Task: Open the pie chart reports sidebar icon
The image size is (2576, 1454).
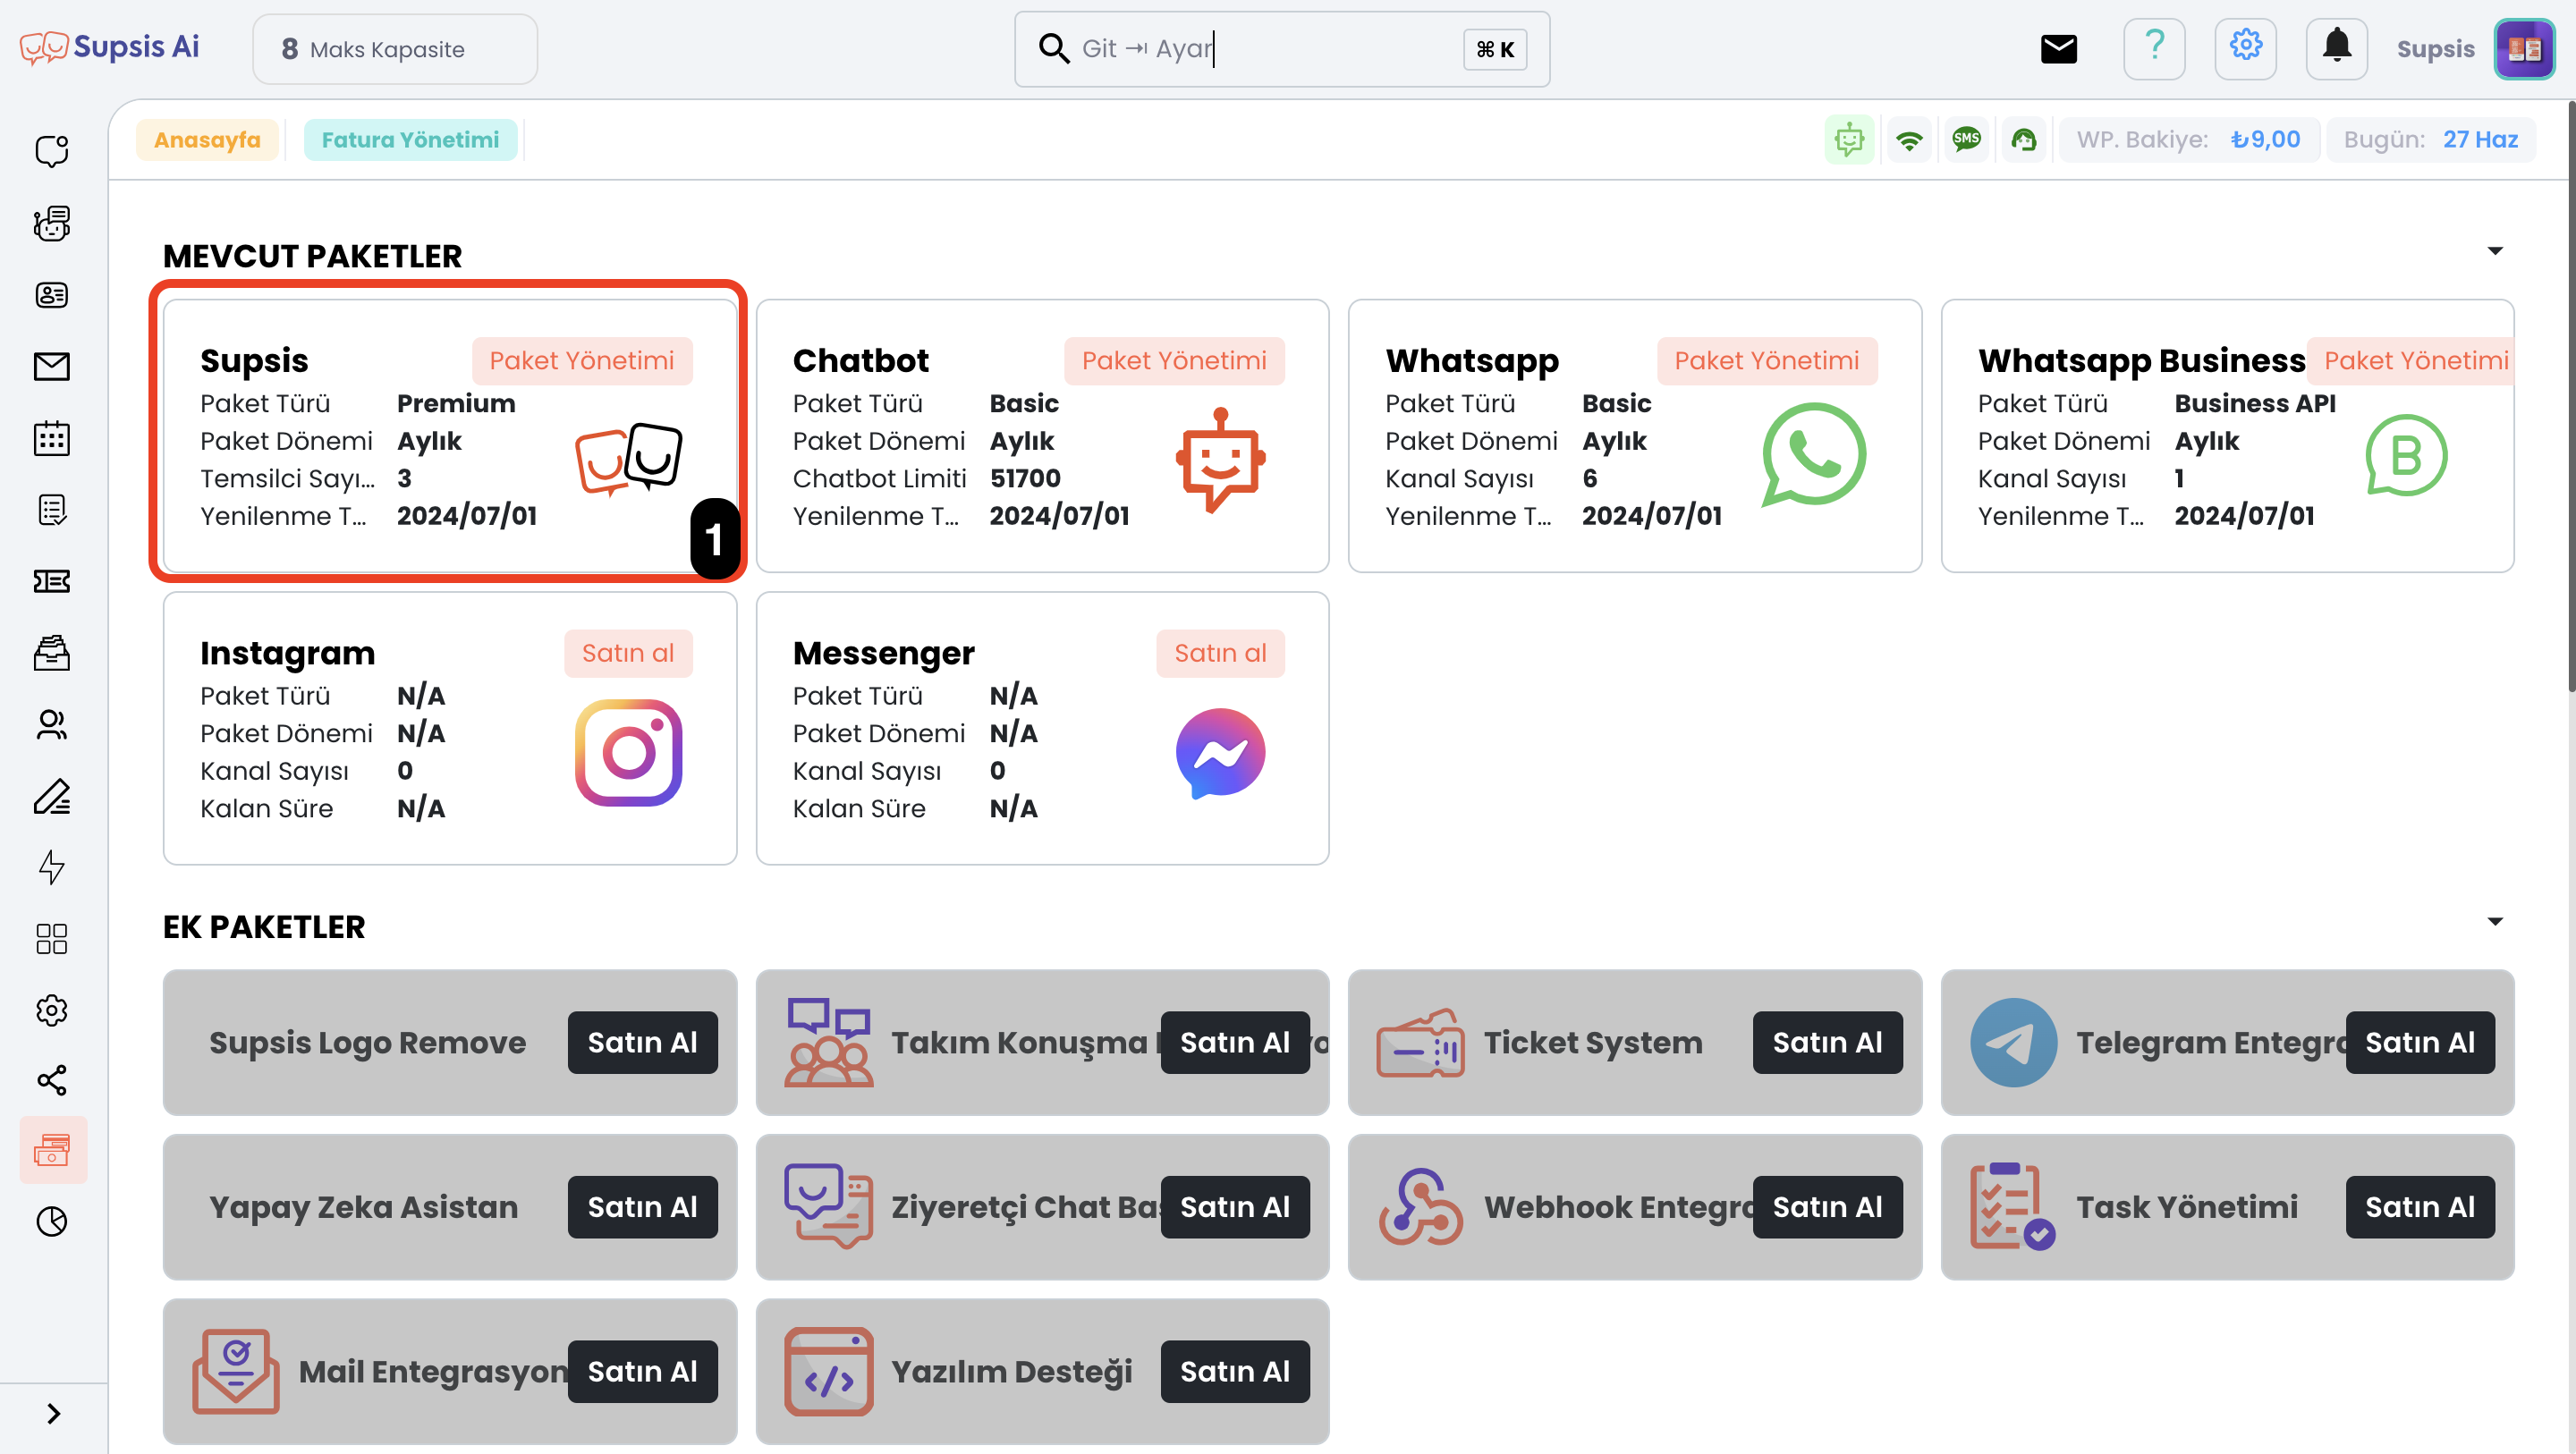Action: click(52, 1221)
